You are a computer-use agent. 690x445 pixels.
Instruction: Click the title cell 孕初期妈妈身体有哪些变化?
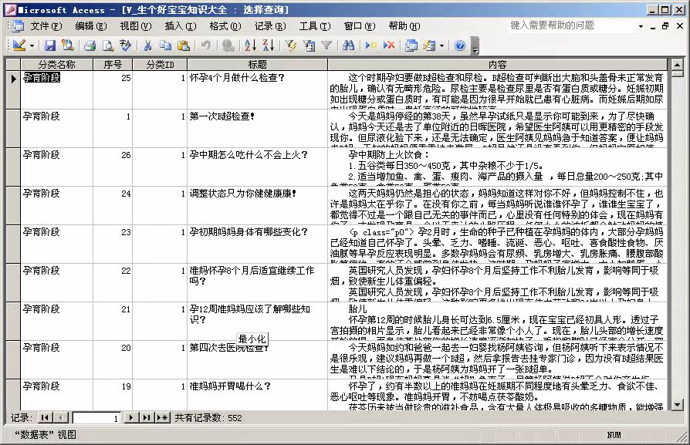coord(258,244)
